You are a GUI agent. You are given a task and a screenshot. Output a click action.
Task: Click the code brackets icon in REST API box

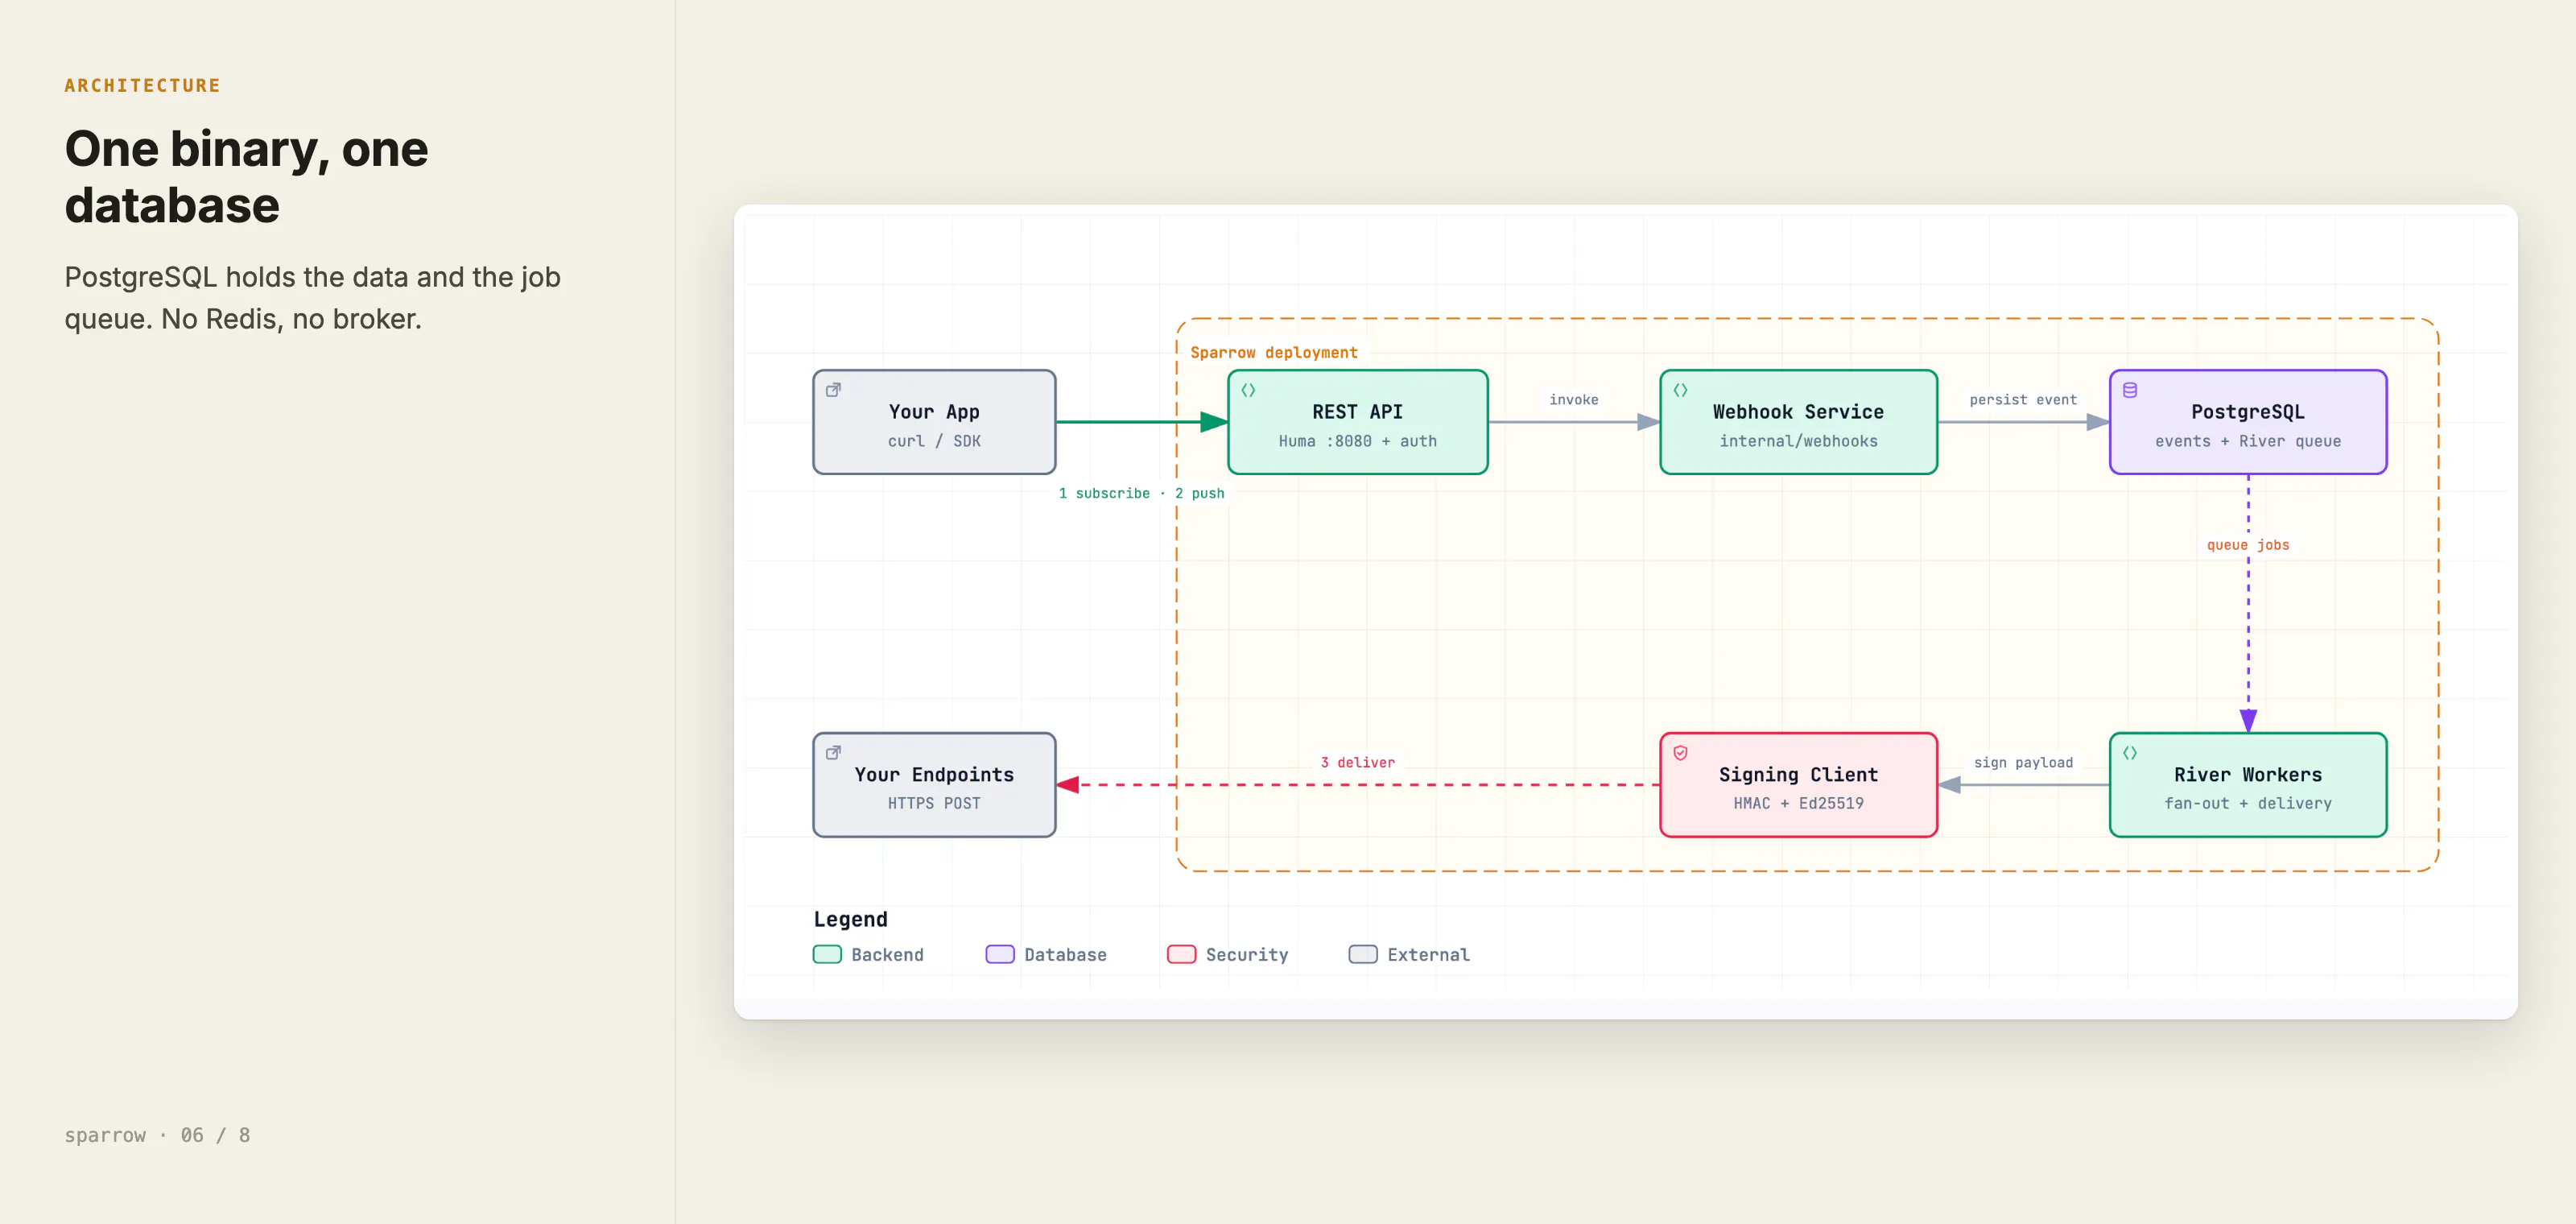1248,390
